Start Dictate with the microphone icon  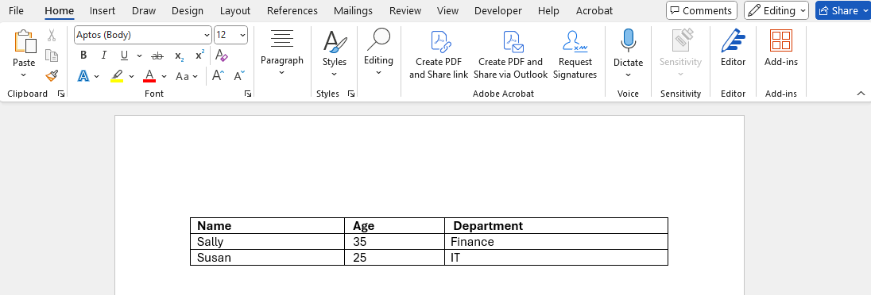tap(629, 40)
